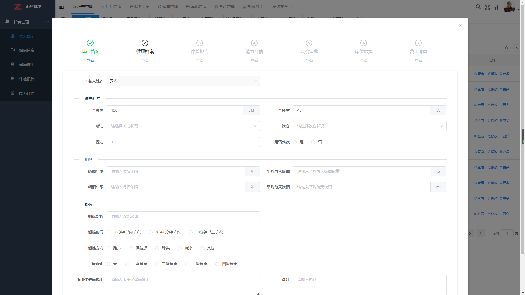Click the 吸烟年限 input field
Viewport: 525px width, 295px height.
click(x=176, y=171)
